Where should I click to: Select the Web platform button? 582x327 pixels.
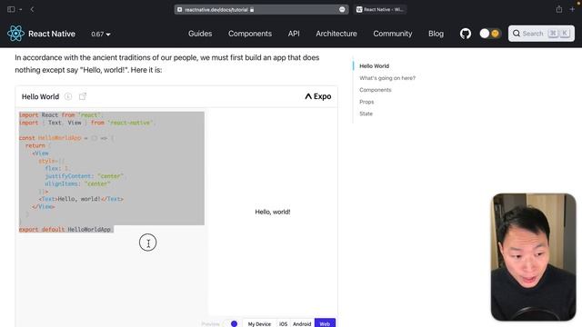(x=325, y=323)
